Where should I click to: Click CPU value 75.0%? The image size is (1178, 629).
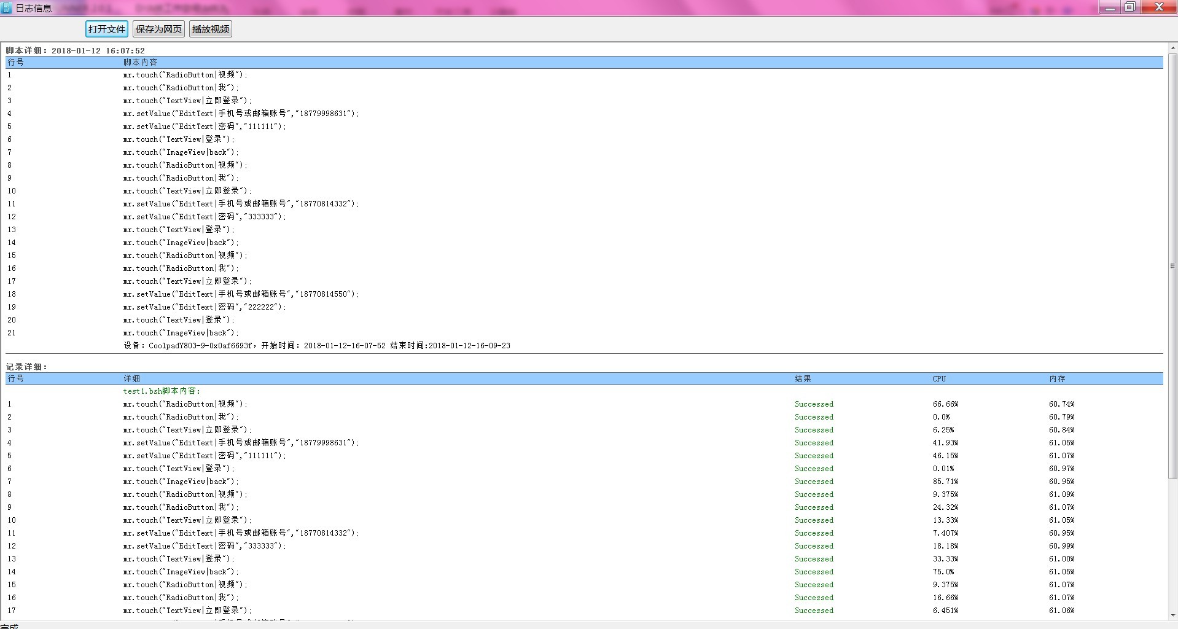(943, 572)
